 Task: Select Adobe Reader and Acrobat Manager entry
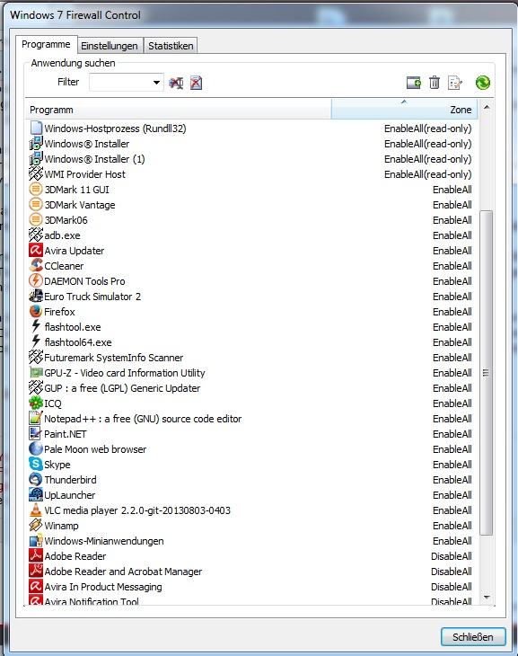point(250,571)
